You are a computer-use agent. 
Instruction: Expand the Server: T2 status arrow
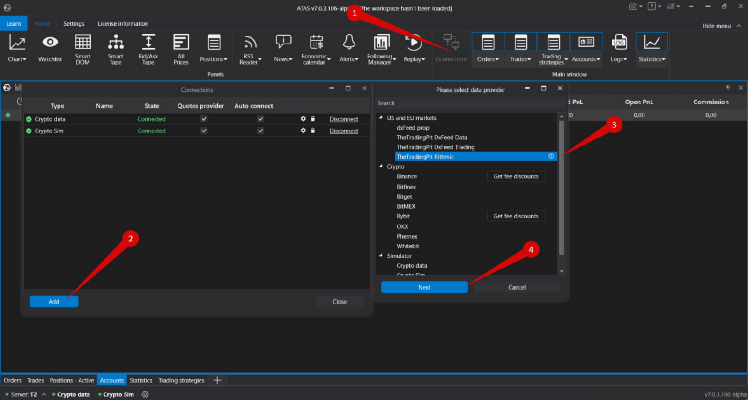(x=44, y=394)
